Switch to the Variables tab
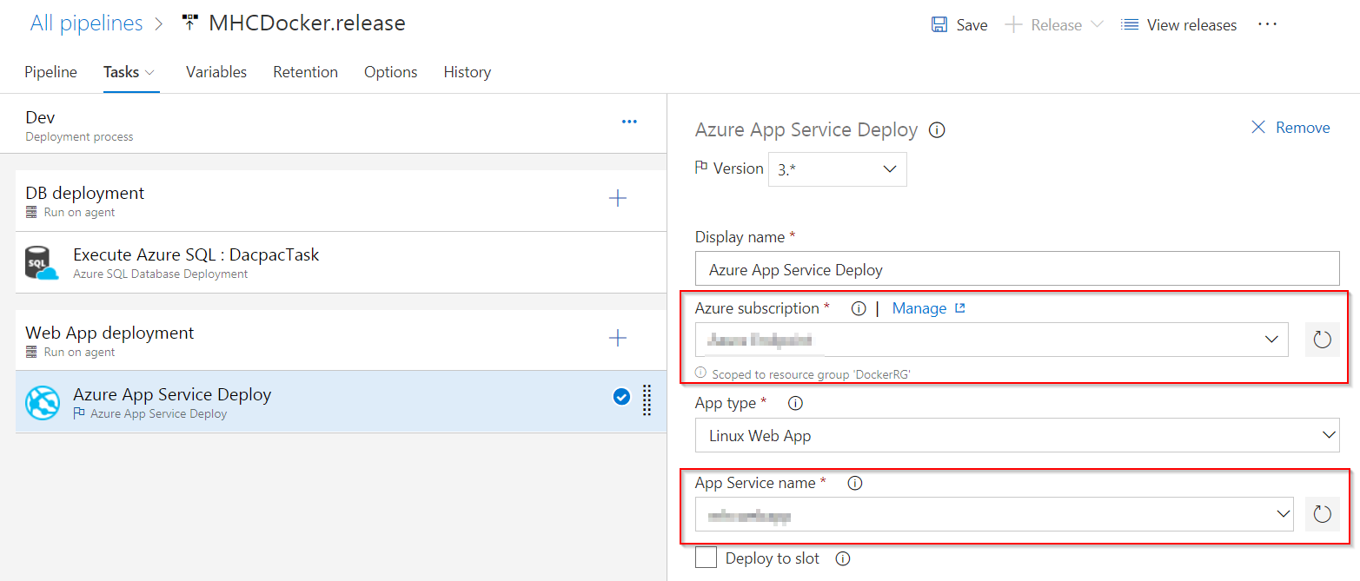The image size is (1360, 581). pyautogui.click(x=216, y=72)
